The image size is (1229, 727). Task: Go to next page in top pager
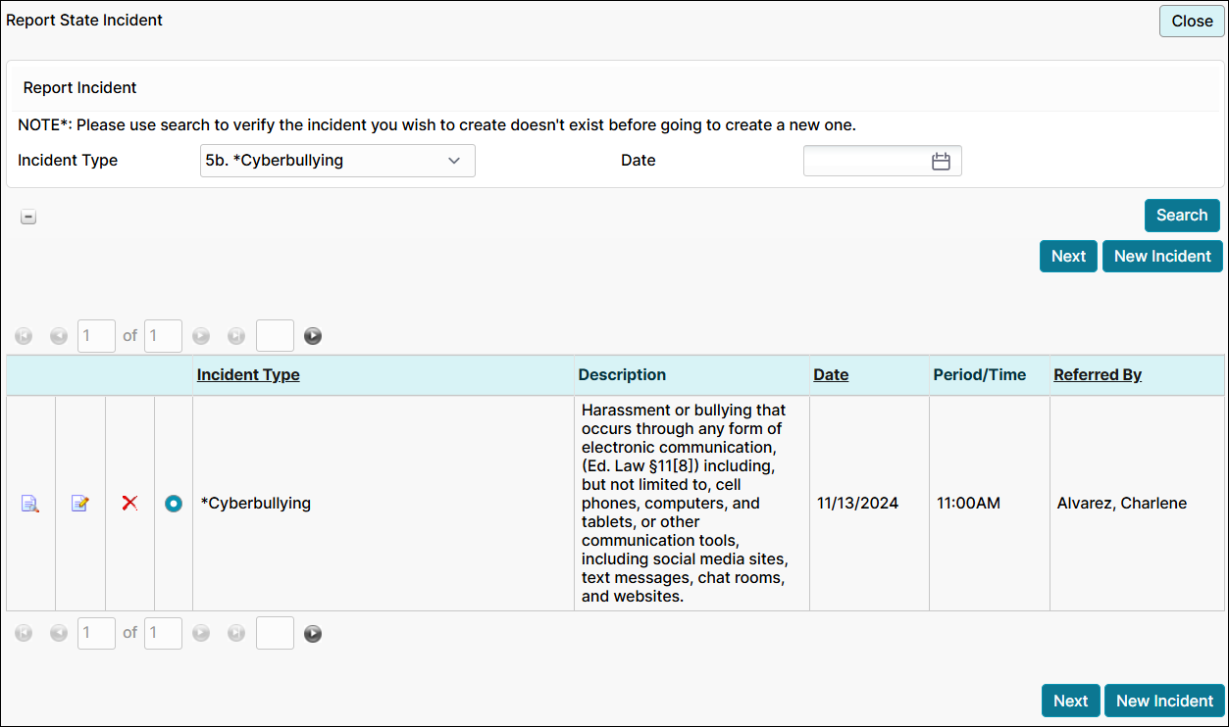point(201,336)
